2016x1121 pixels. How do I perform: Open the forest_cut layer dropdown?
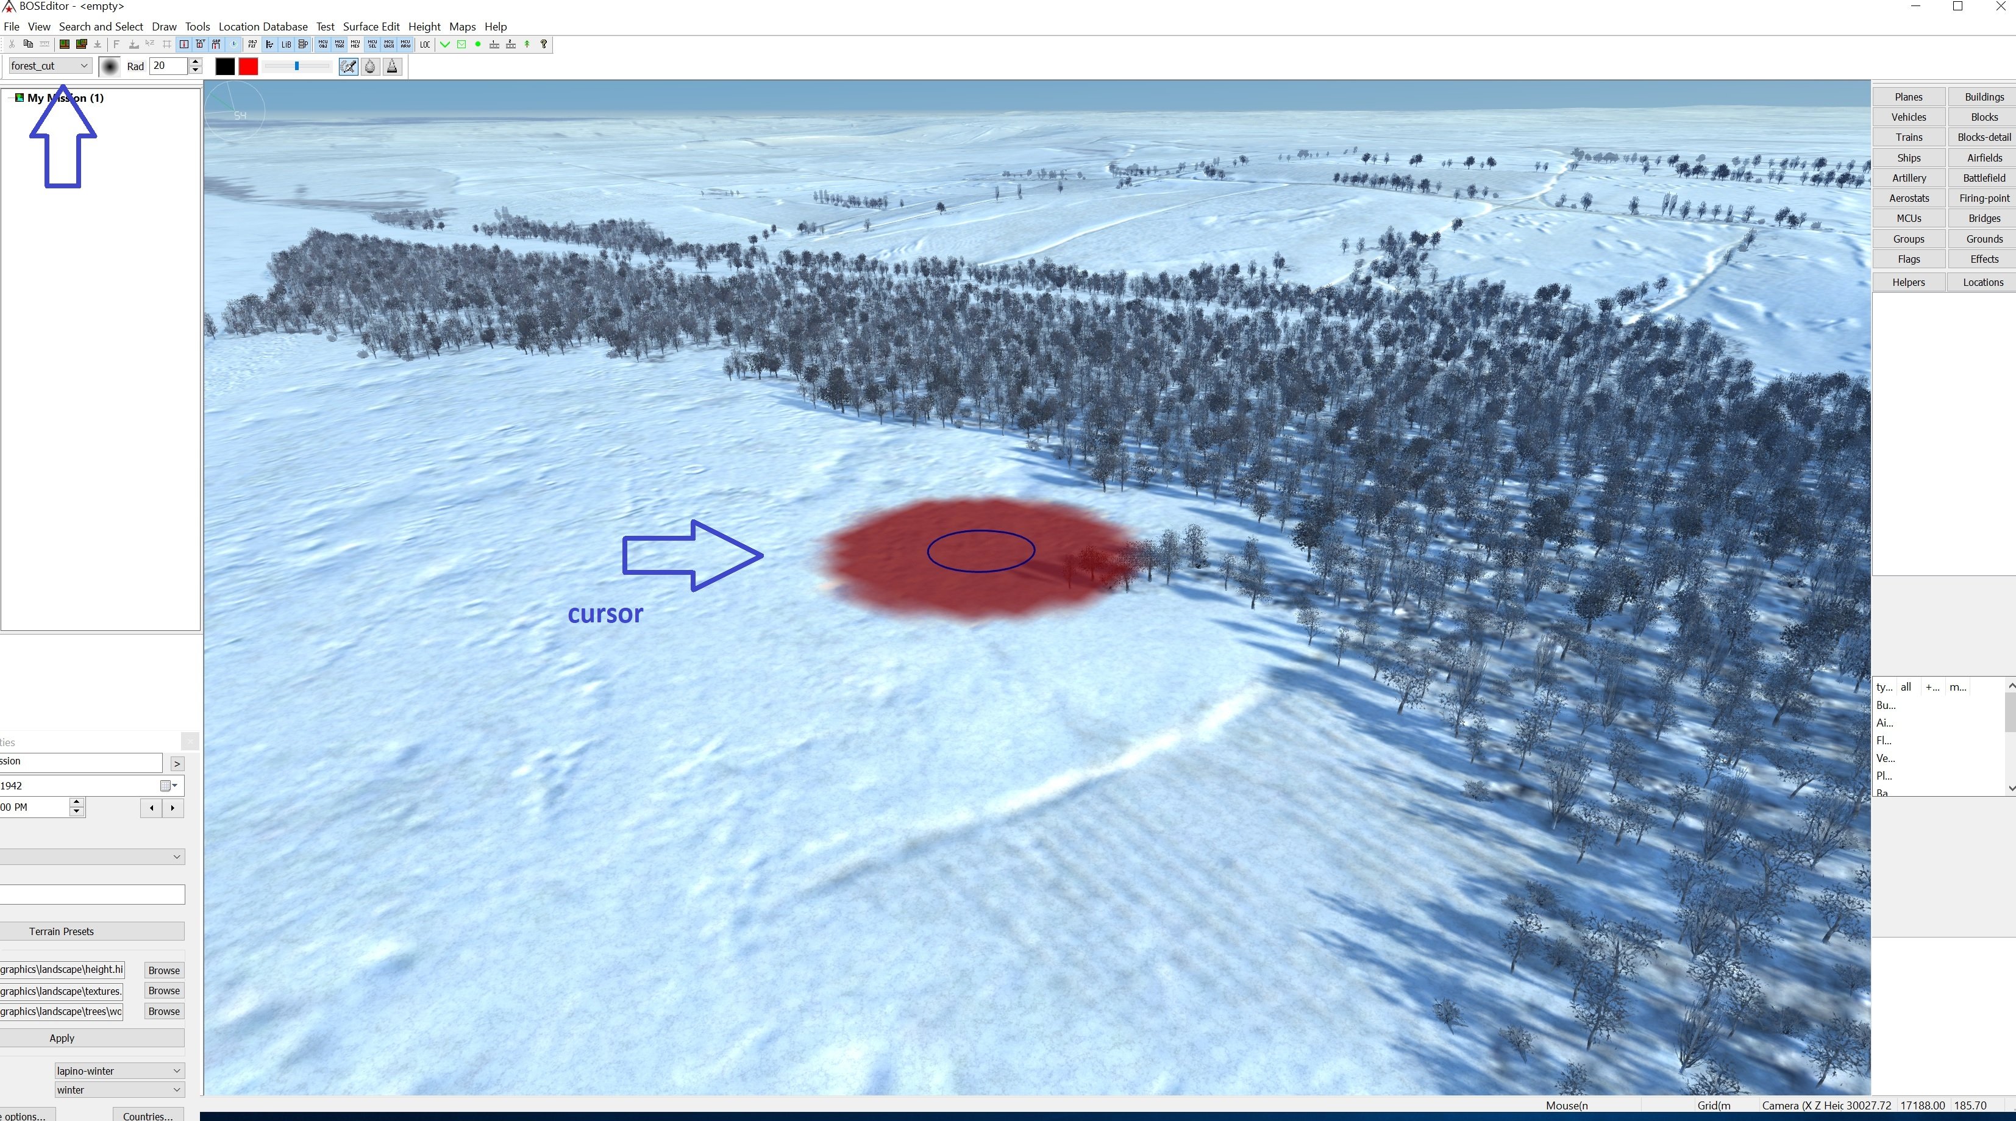coord(49,66)
